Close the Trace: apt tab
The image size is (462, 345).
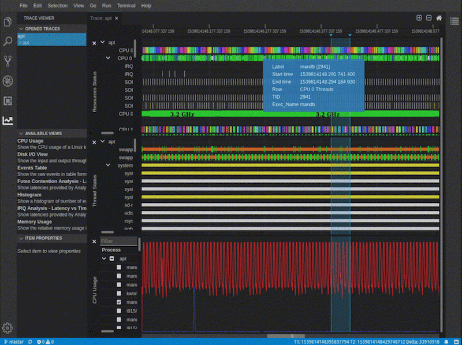pos(117,18)
